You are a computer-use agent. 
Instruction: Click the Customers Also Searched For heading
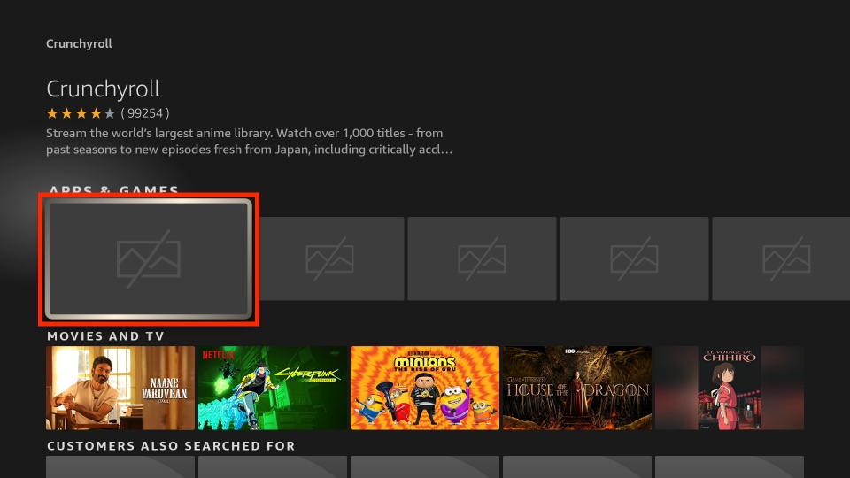(171, 446)
